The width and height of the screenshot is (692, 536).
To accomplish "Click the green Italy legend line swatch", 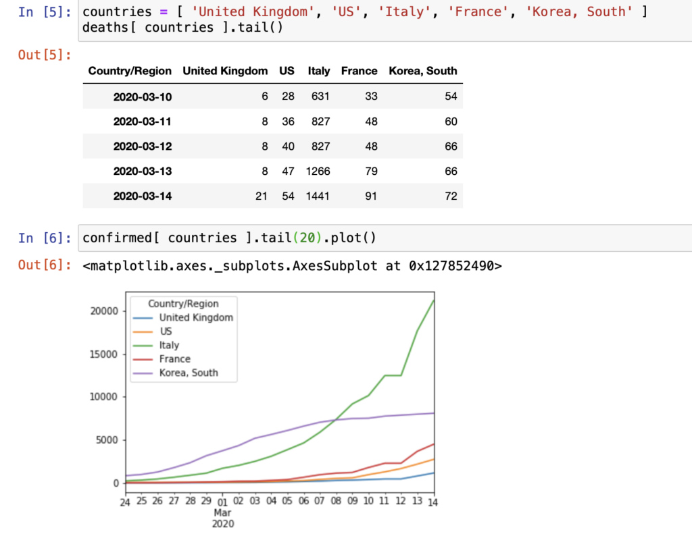I will [x=143, y=346].
